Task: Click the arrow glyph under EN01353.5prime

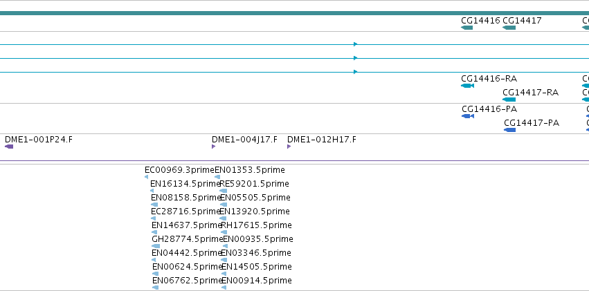Action: click(217, 177)
